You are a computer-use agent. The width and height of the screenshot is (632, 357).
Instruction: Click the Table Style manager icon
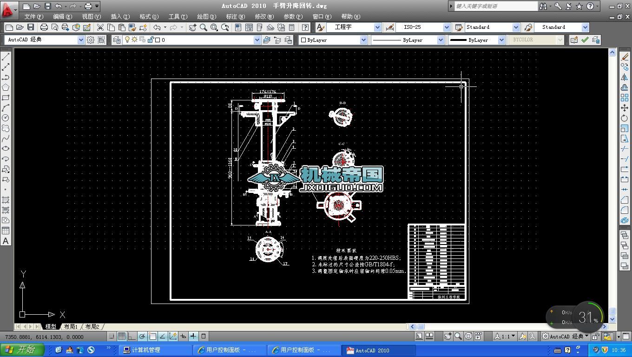point(459,27)
